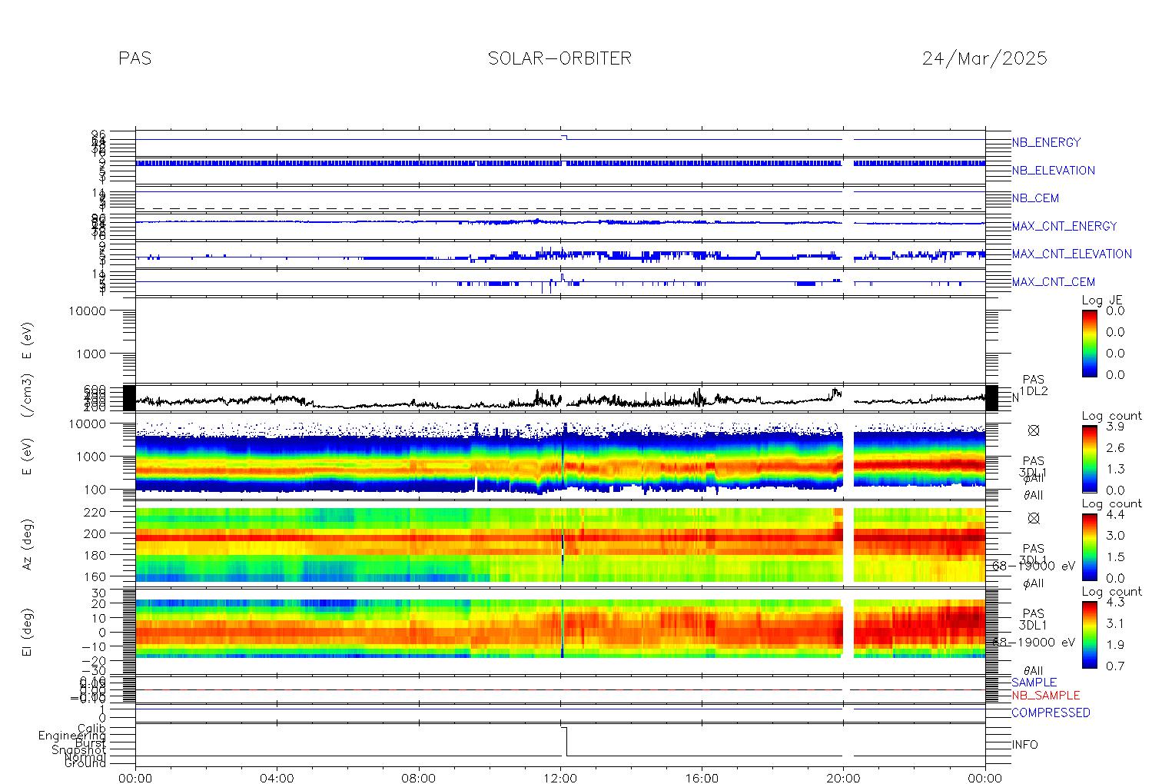This screenshot has width=1162, height=784.
Task: Click the MAX_CNT_ENERGY panel label
Action: (x=1064, y=226)
